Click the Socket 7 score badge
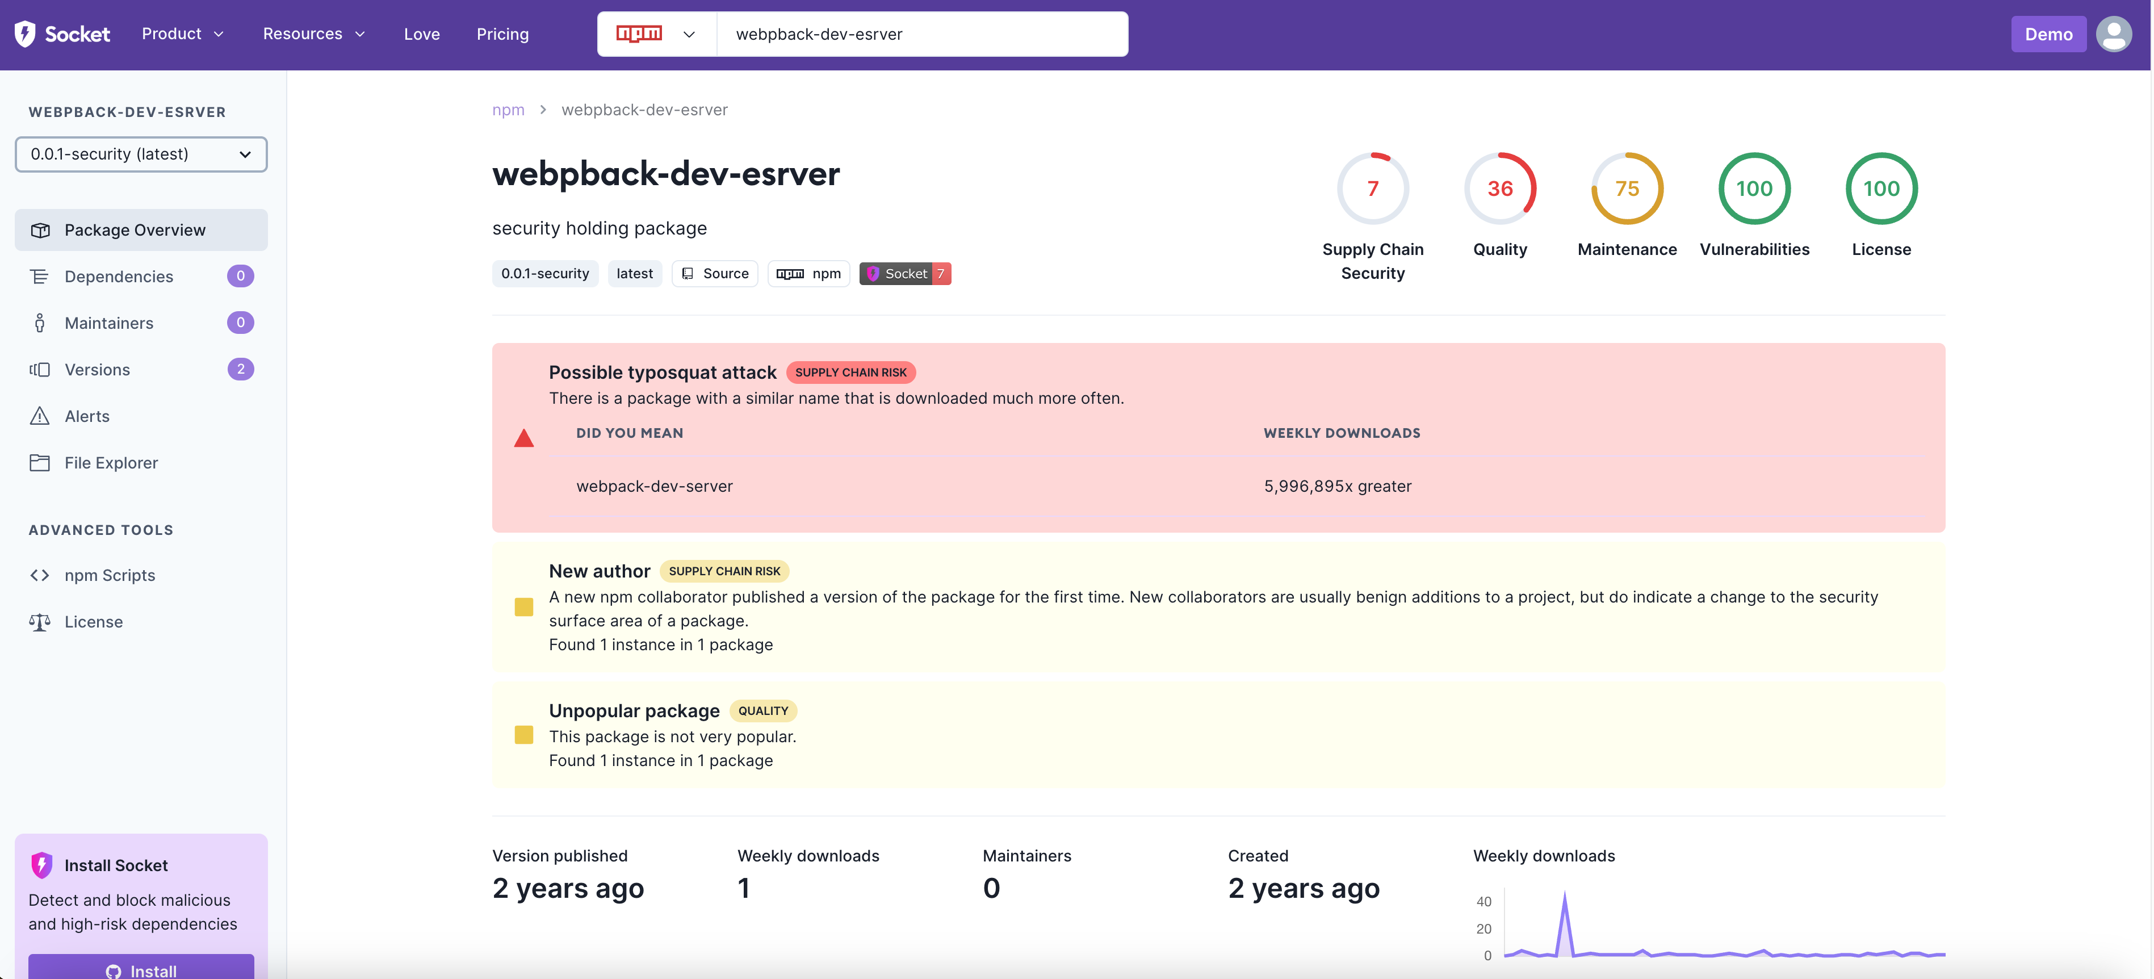The image size is (2154, 979). coord(905,273)
